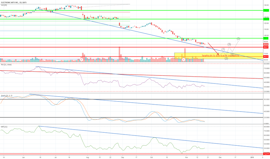Click the 110.00 label on the price scale
270x159 pixels.
pyautogui.click(x=266, y=29)
